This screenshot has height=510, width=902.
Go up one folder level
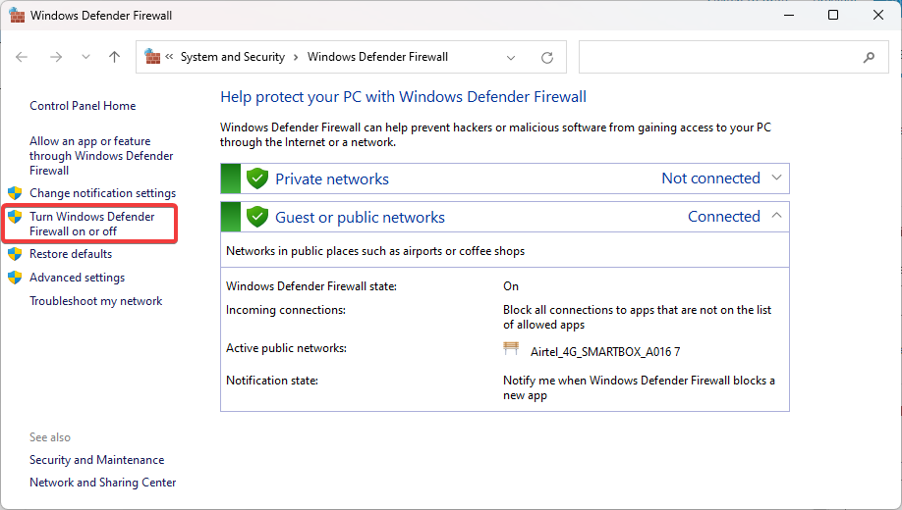(x=115, y=57)
